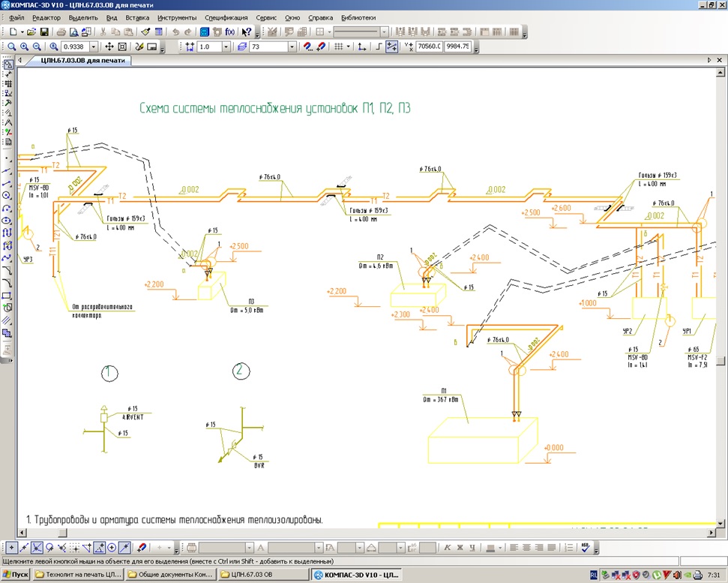Click the Zoom in magnifier icon

point(24,47)
